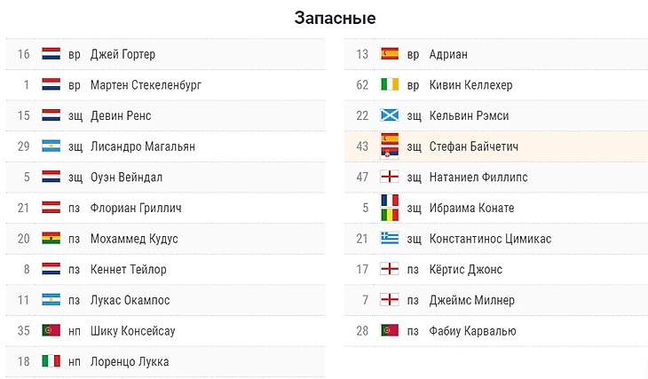
Task: Open Натаниел Филлипс player page
Action: click(478, 178)
